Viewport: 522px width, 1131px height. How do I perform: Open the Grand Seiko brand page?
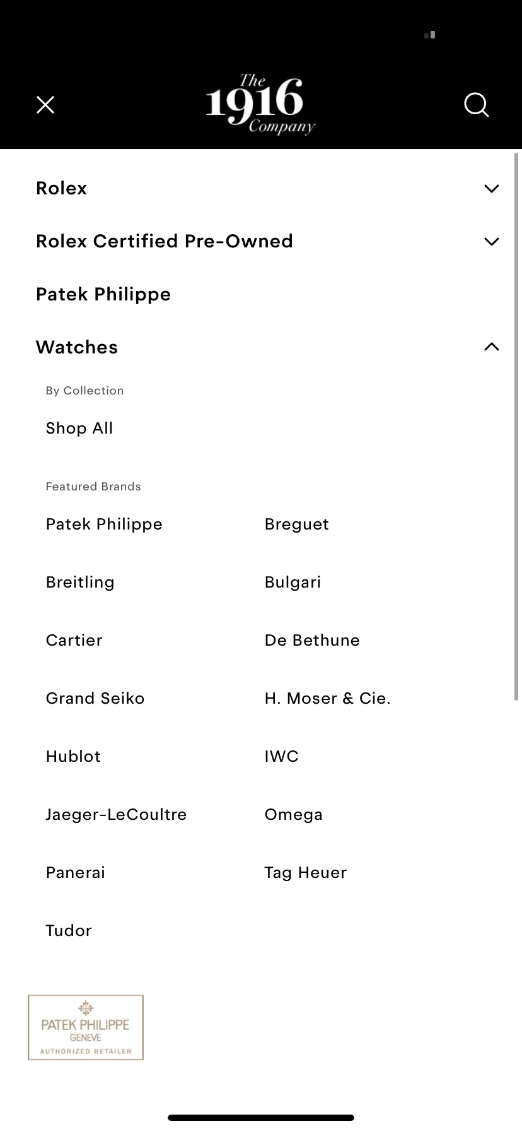click(x=95, y=698)
